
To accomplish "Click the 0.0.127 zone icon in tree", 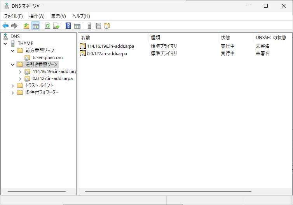I will tap(27, 78).
